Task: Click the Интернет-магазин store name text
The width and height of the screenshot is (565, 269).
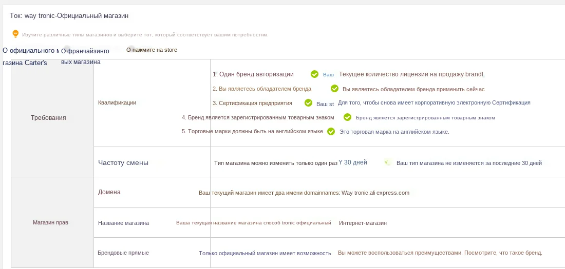Action: 363,223
